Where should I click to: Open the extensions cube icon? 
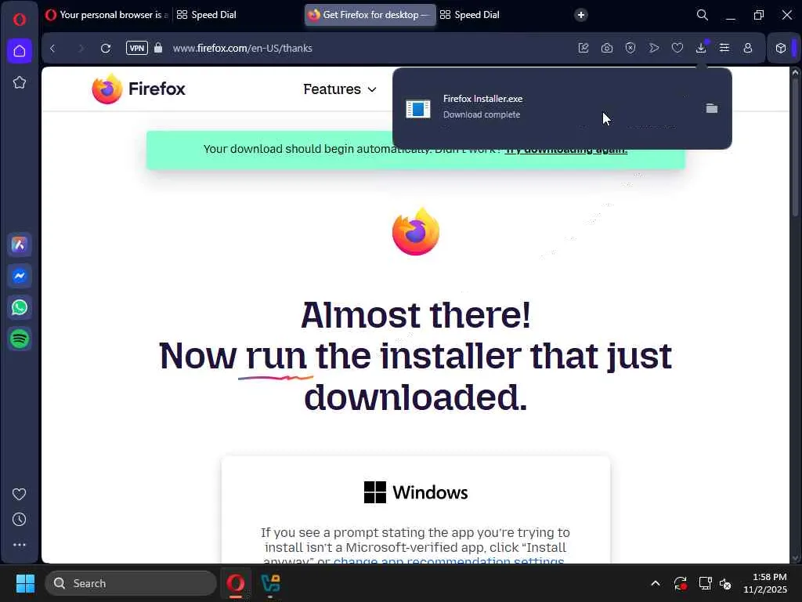(781, 48)
